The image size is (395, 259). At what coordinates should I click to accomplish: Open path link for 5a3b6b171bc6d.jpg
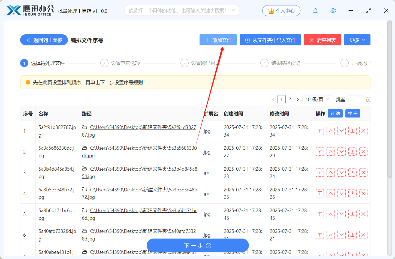[x=144, y=210]
